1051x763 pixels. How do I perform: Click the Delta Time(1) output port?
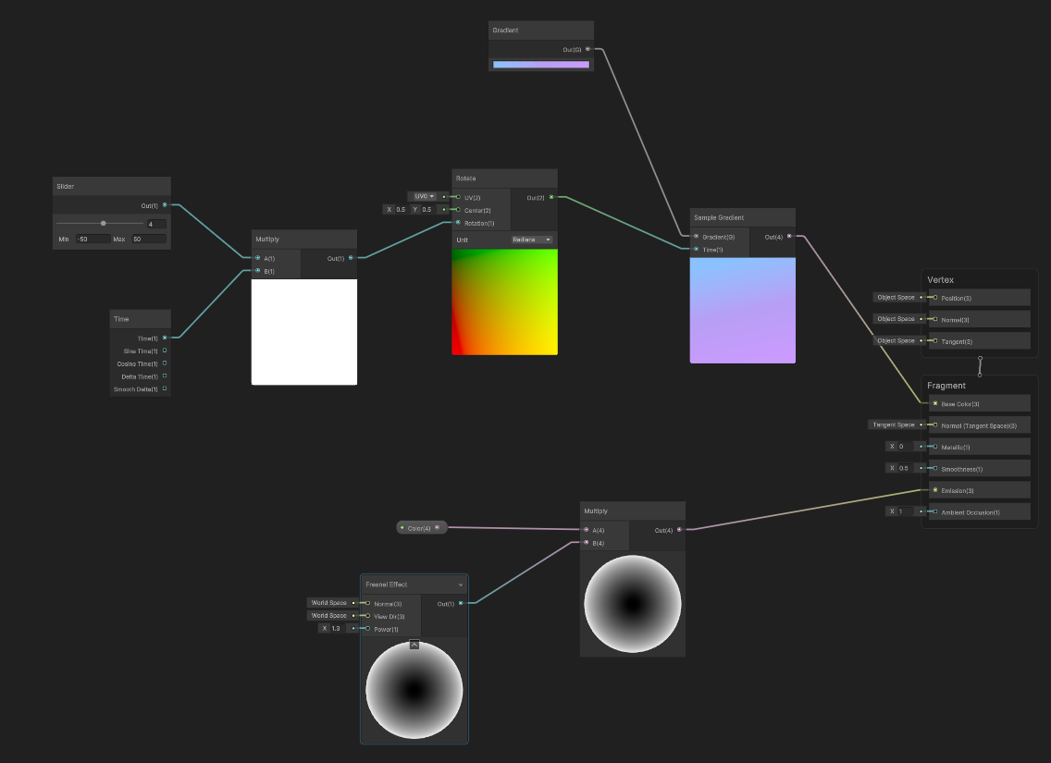tap(165, 375)
